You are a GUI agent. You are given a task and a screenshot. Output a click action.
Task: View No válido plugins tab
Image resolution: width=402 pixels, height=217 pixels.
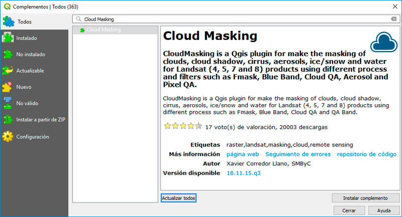[x=34, y=104]
